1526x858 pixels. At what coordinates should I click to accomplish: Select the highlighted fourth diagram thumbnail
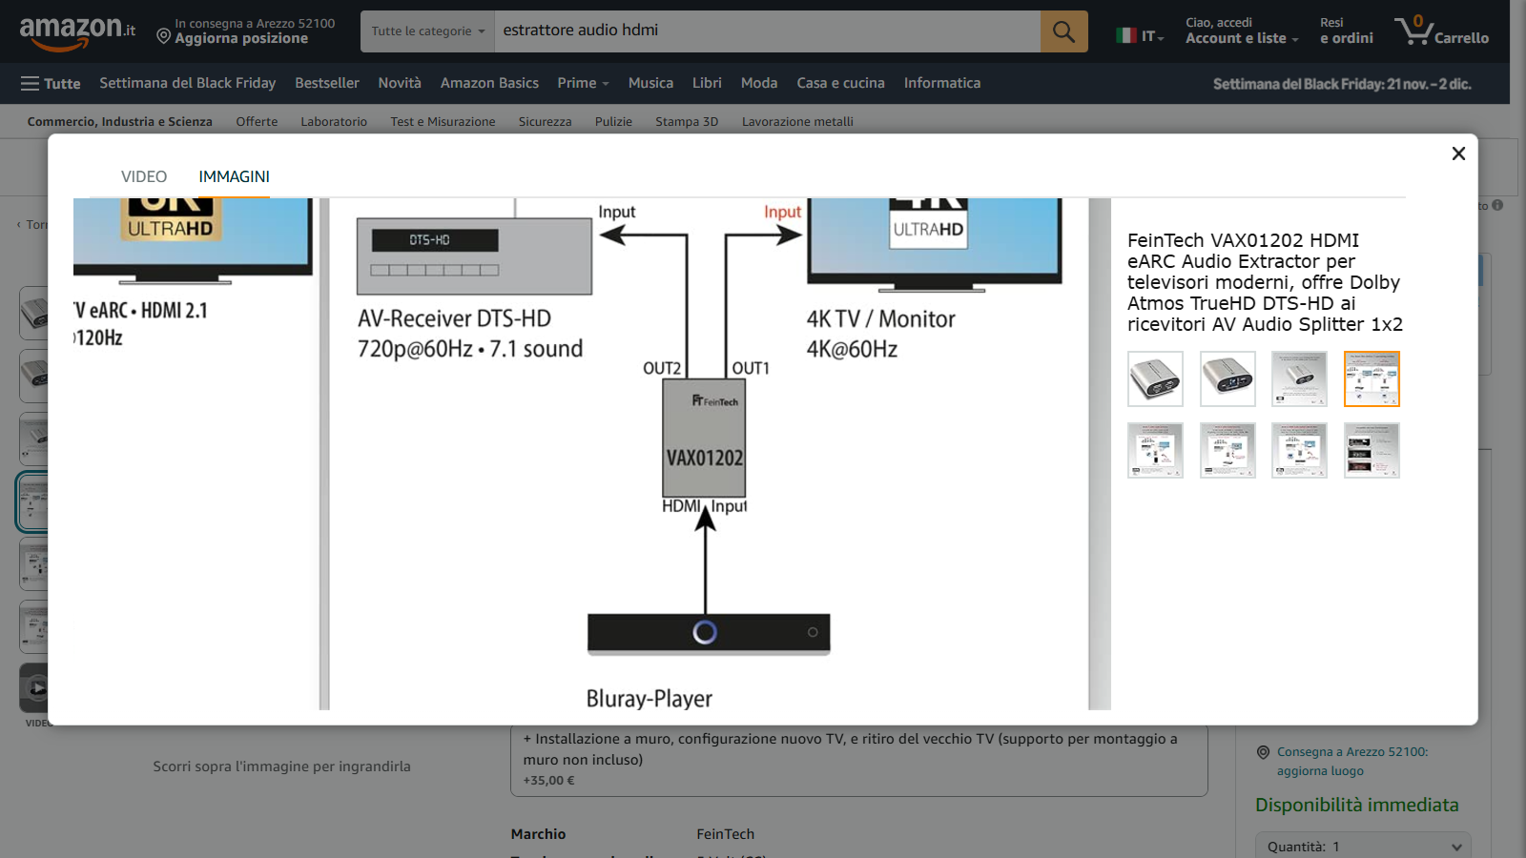1371,378
